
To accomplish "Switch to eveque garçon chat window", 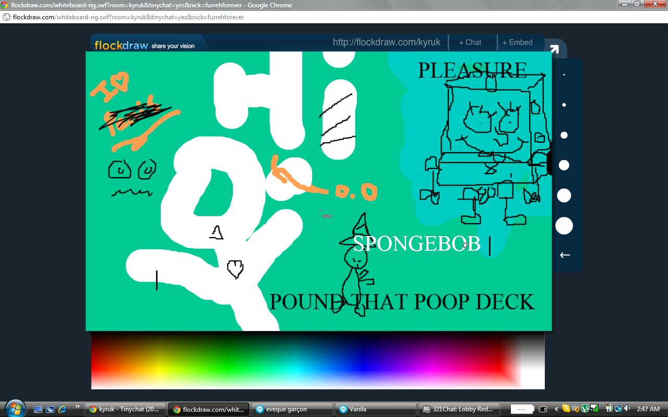I will 292,409.
